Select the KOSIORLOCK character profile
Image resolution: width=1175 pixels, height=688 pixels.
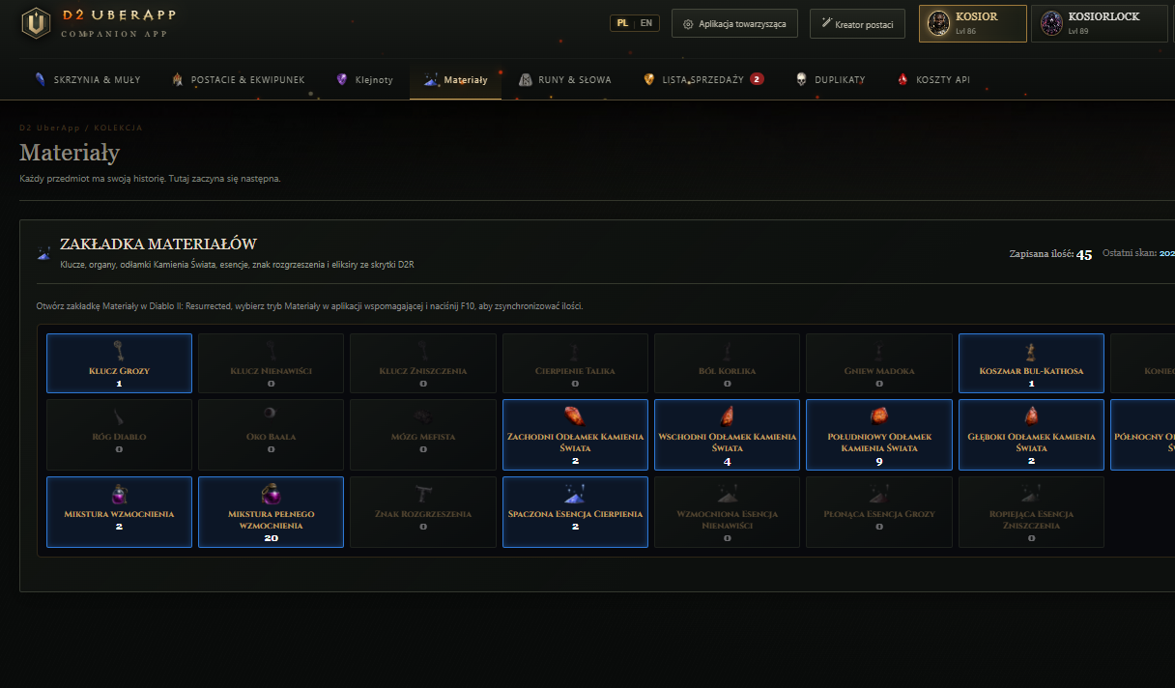[x=1100, y=23]
